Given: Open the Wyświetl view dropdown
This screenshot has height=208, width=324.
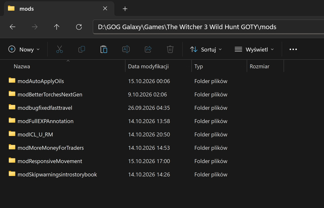Looking at the screenshot, I should [x=254, y=49].
